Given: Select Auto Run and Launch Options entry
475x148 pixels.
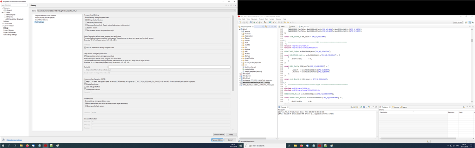Looking at the screenshot, I should click(44, 18).
